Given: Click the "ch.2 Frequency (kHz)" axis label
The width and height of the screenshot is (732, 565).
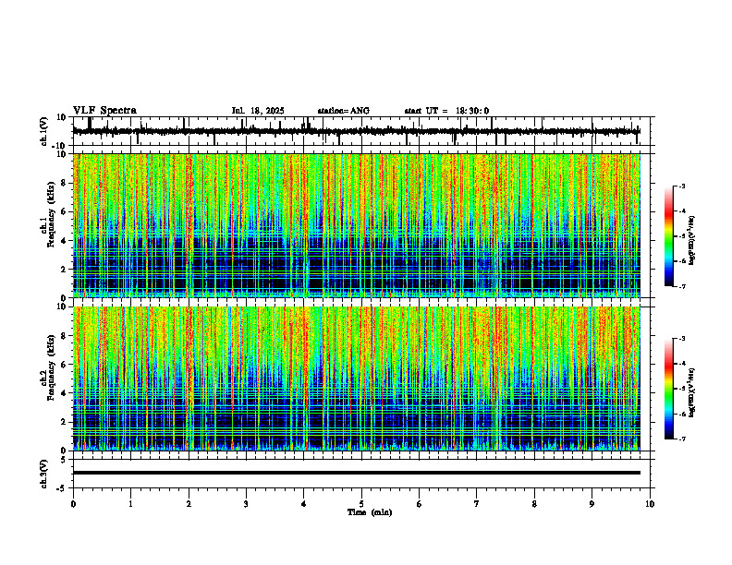Looking at the screenshot, I should [48, 367].
